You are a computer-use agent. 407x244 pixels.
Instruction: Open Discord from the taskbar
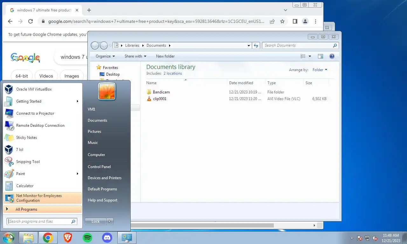(107, 238)
